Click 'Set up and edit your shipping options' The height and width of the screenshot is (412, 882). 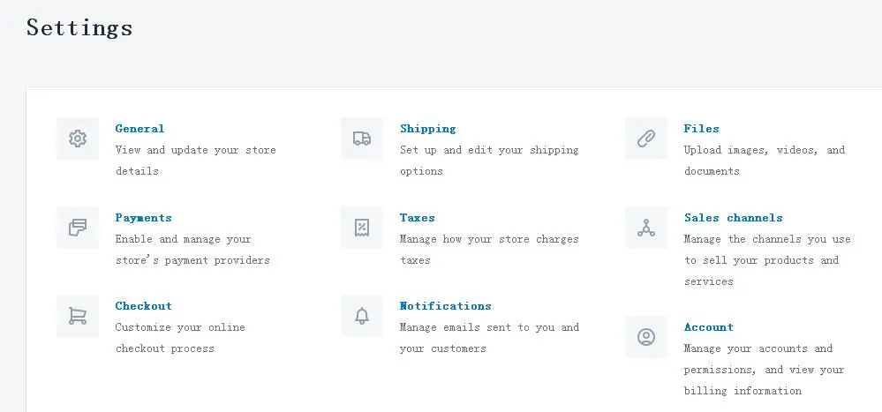click(489, 161)
